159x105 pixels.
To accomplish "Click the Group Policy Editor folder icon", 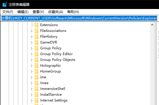I will [37, 54].
